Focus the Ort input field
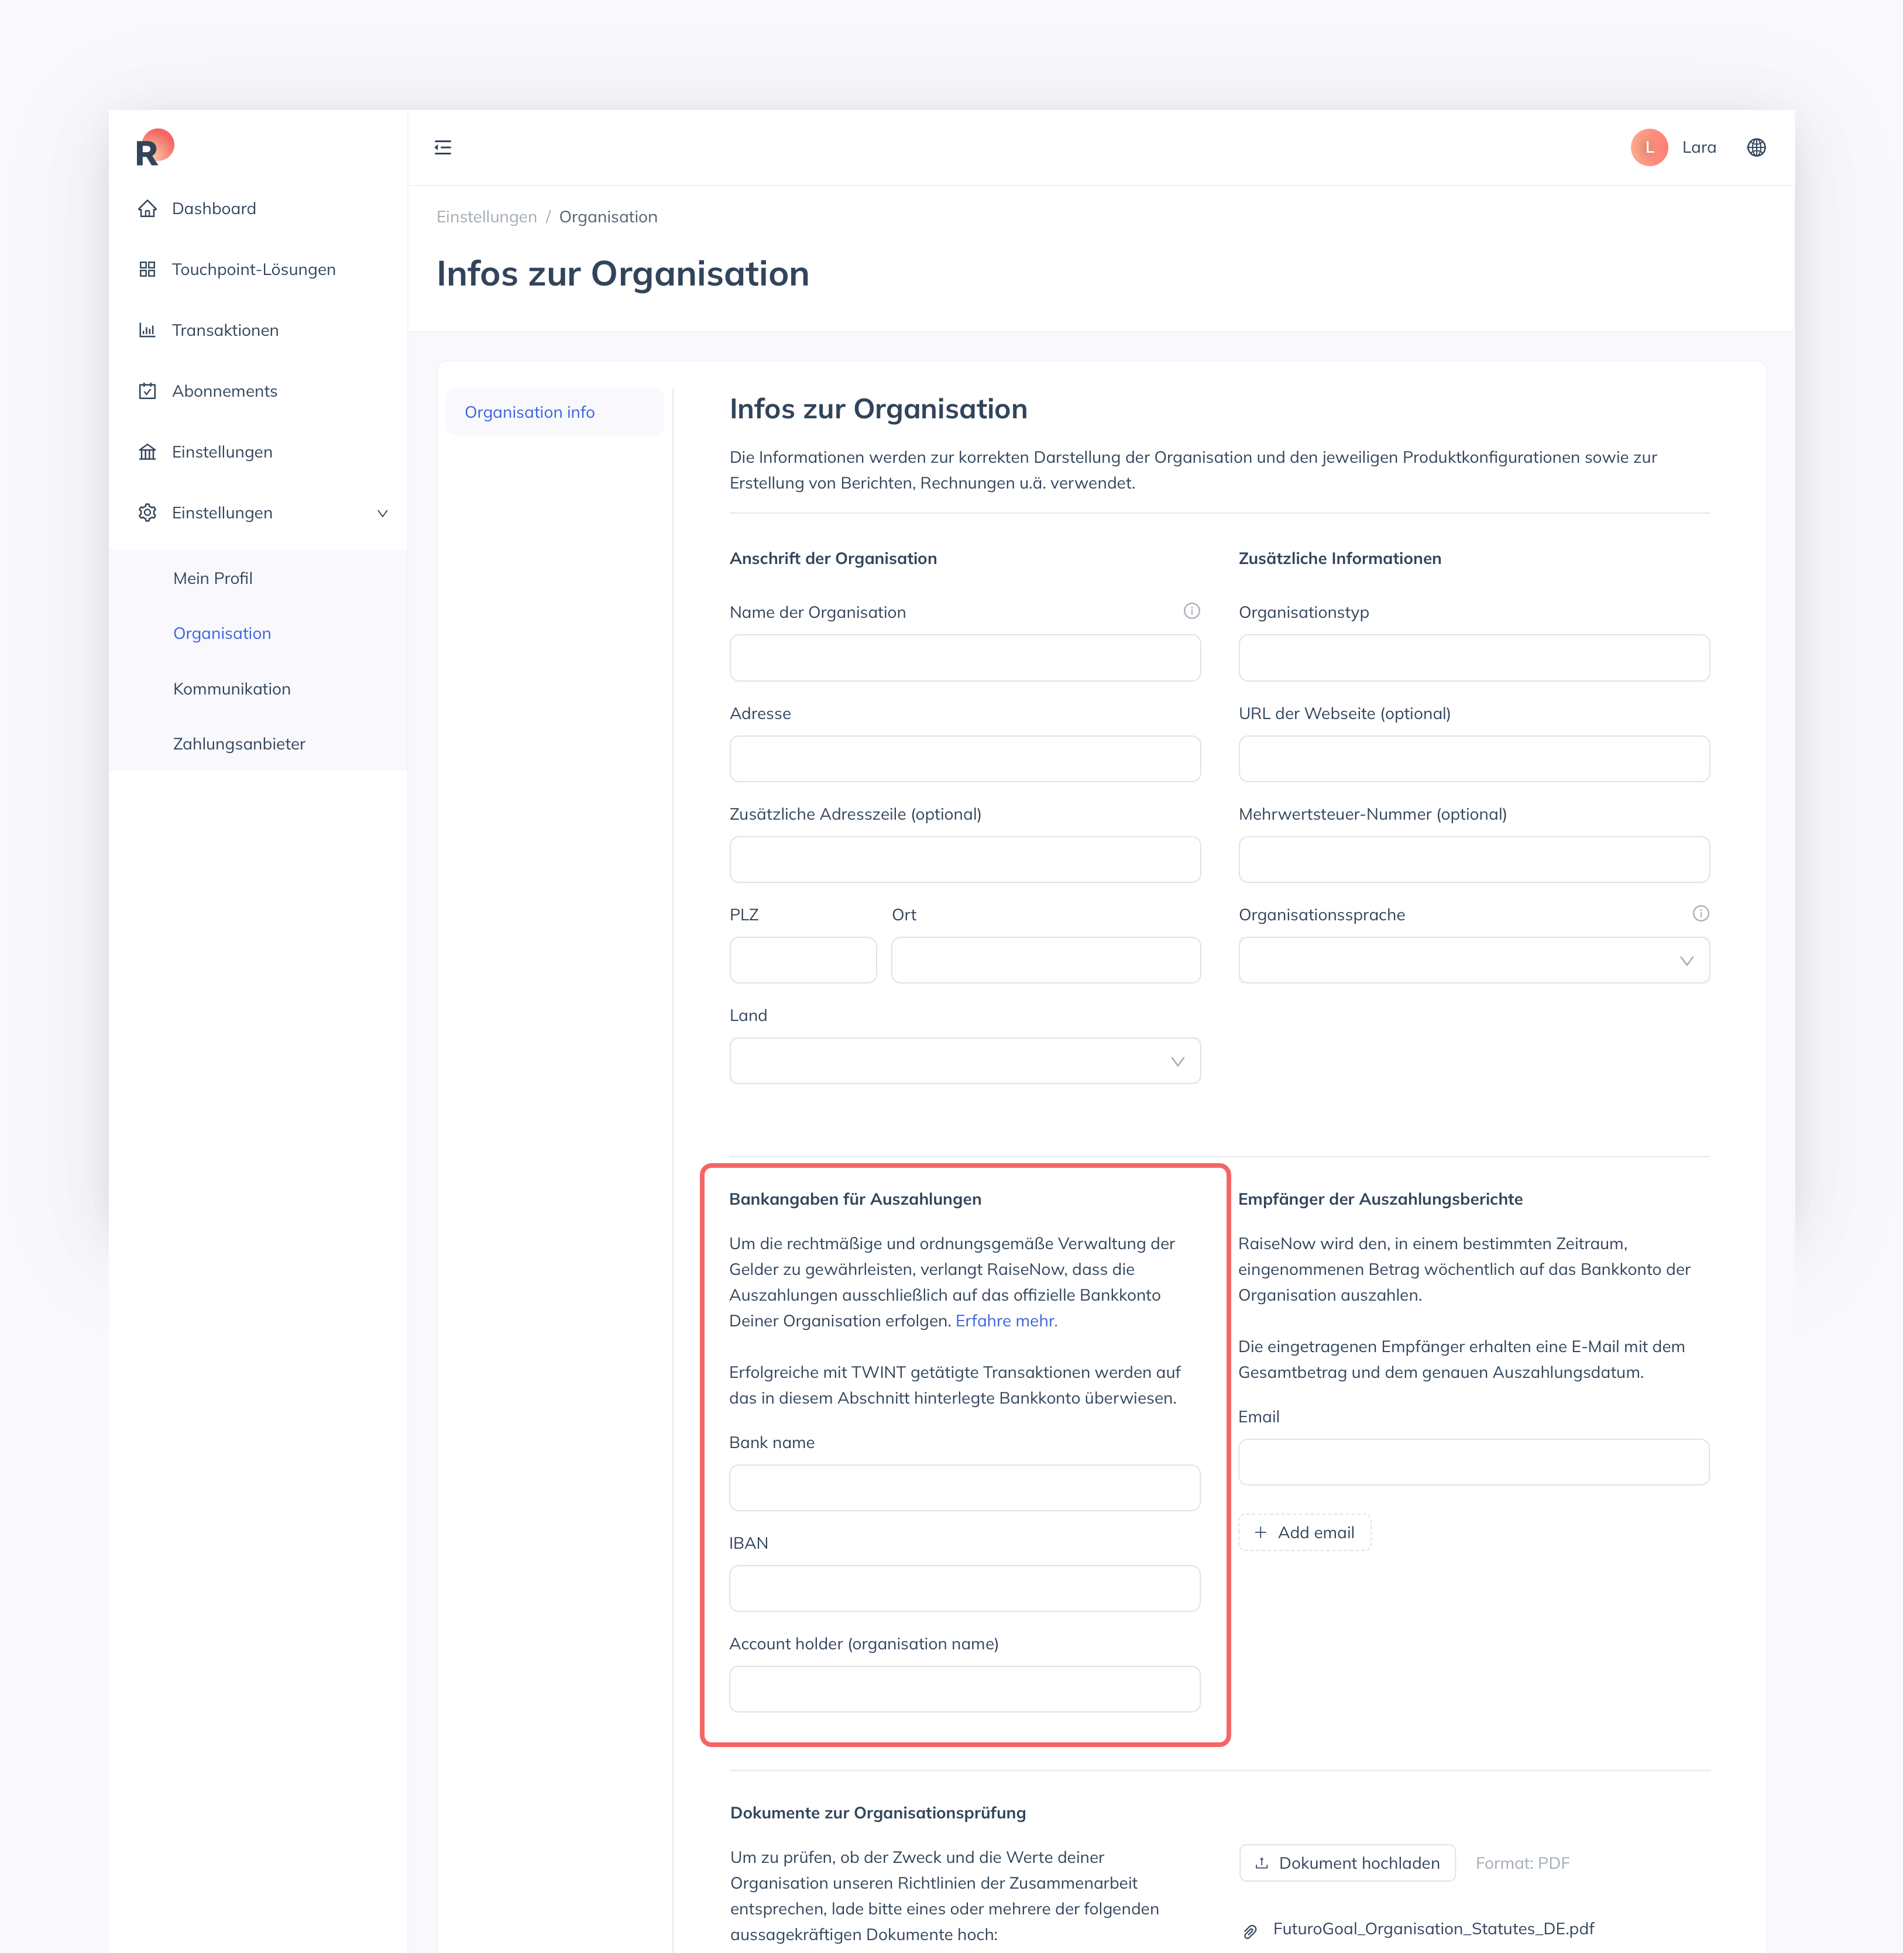The image size is (1903, 1953). click(1046, 960)
